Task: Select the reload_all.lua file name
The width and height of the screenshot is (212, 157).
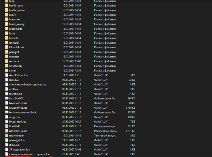Action: pyautogui.click(x=17, y=140)
